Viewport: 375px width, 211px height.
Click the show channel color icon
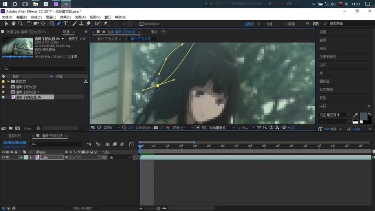168,128
